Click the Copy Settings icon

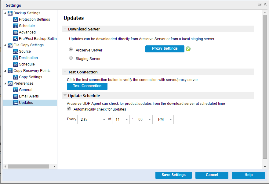(15, 77)
